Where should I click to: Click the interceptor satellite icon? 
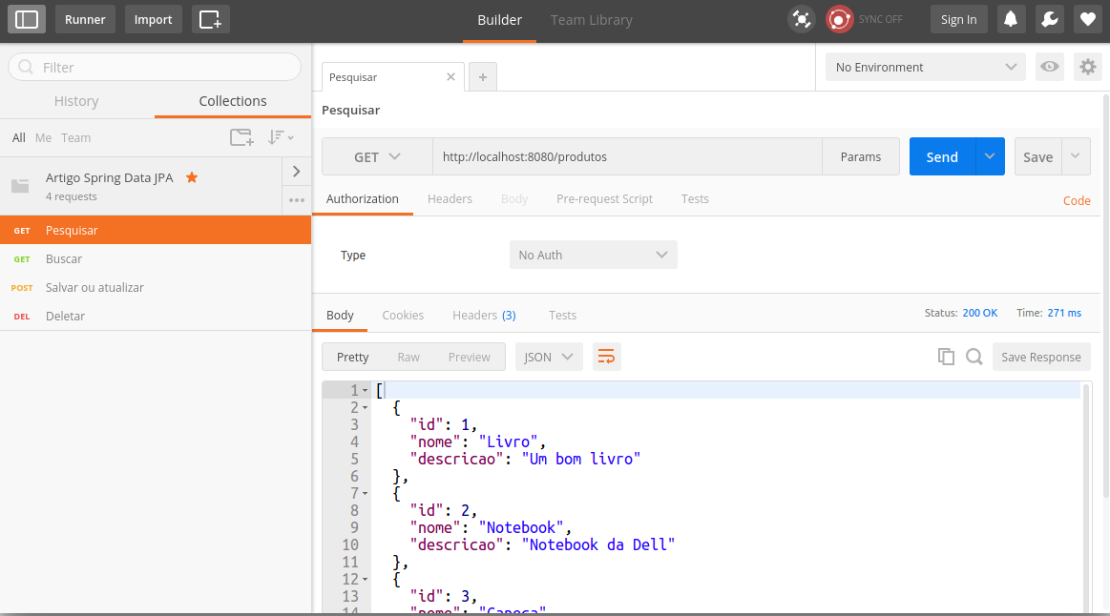(x=802, y=19)
